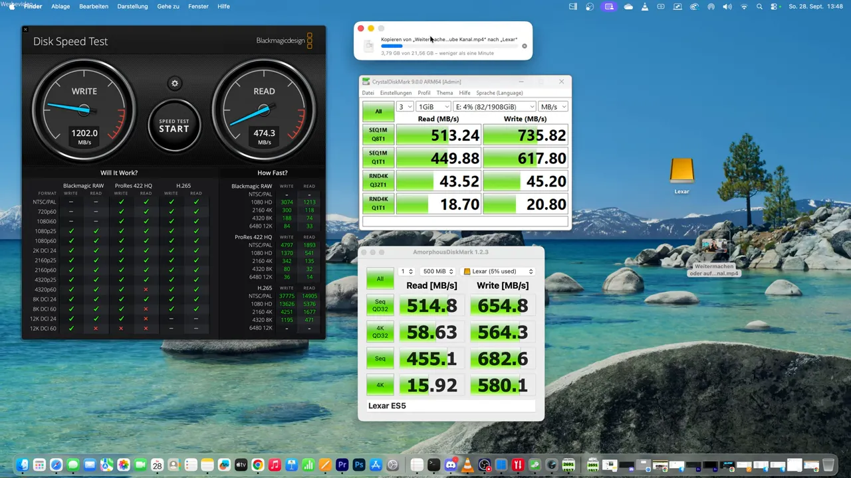Select the Lexar drive icon on the desktop
Image resolution: width=851 pixels, height=478 pixels.
(x=681, y=171)
